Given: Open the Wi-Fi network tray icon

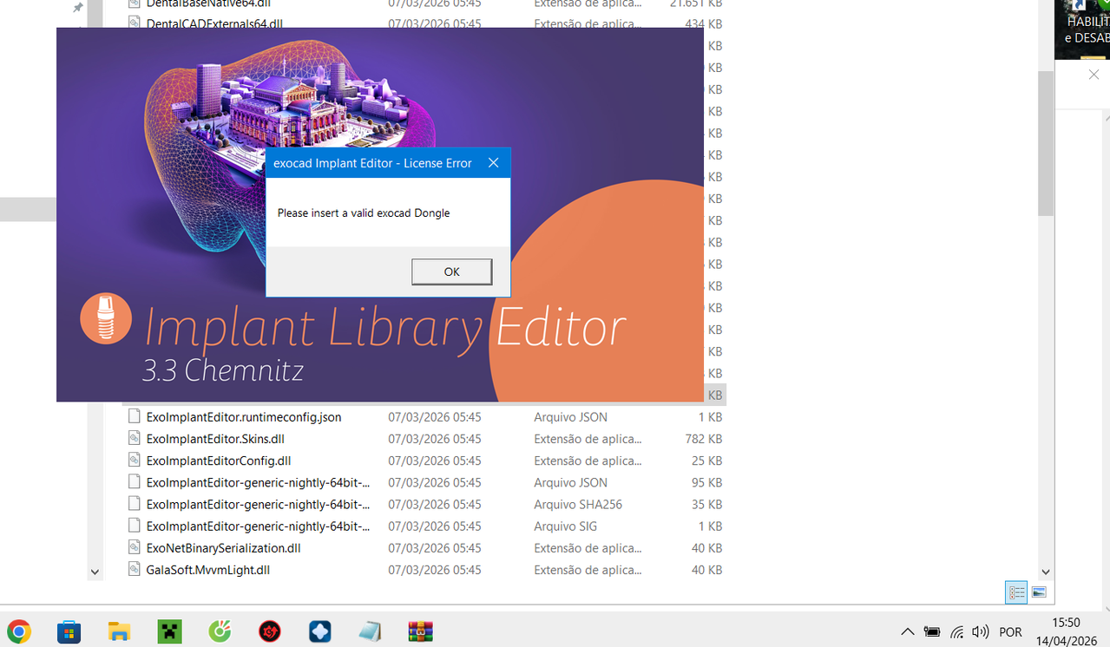Looking at the screenshot, I should click(956, 632).
